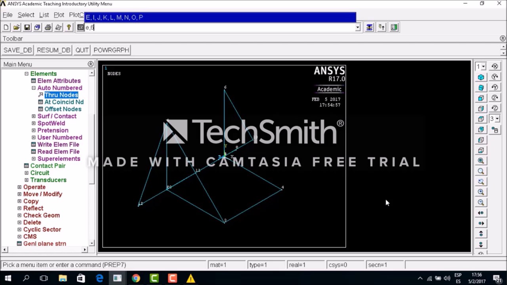Click the Reset Picking icon
This screenshot has width=507, height=285.
point(381,27)
